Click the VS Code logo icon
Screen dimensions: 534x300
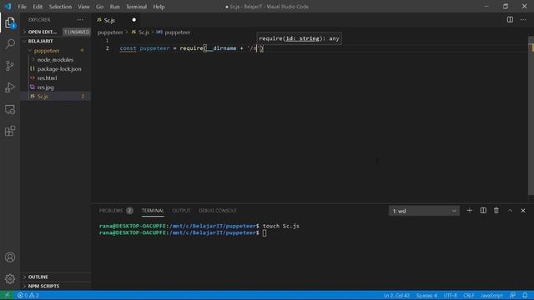[8, 7]
